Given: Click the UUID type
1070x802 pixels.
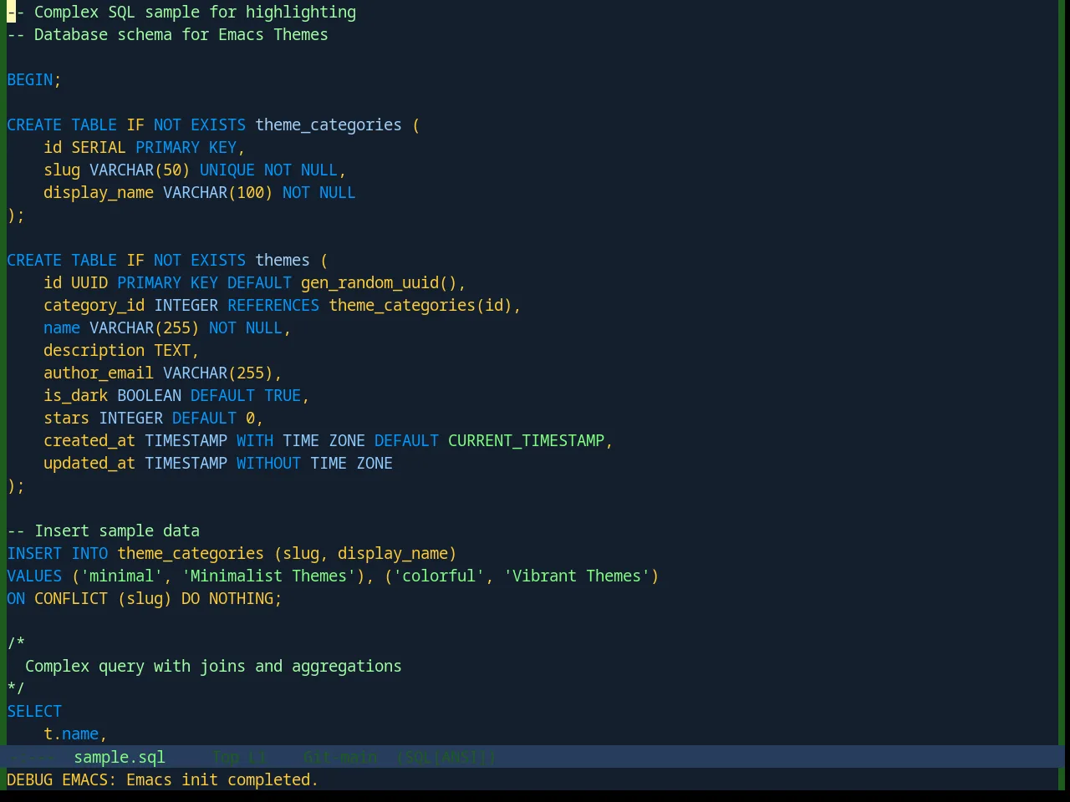Looking at the screenshot, I should click(x=89, y=283).
